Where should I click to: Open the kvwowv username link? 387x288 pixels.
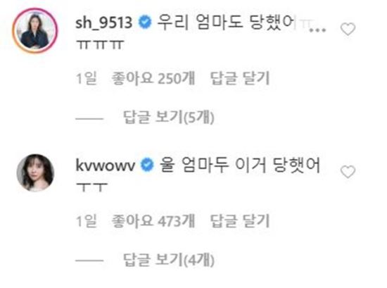coord(105,165)
